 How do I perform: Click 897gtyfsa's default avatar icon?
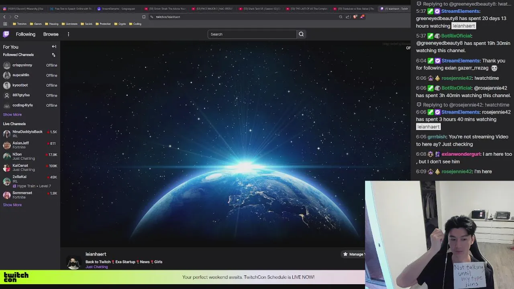7,95
